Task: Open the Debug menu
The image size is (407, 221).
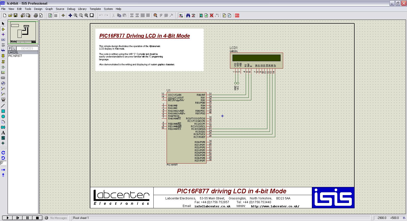Action: coord(71,9)
